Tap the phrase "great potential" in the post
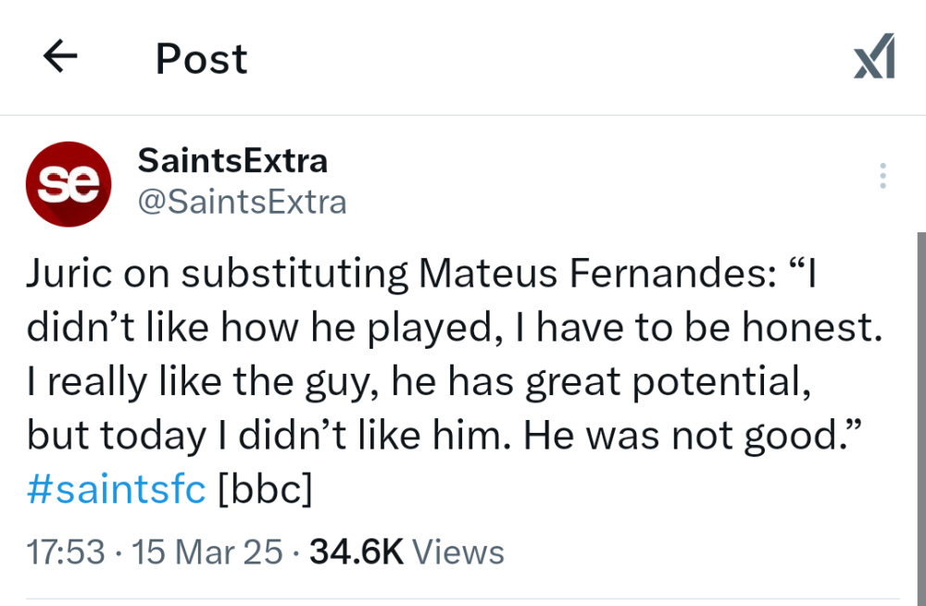 (x=668, y=382)
